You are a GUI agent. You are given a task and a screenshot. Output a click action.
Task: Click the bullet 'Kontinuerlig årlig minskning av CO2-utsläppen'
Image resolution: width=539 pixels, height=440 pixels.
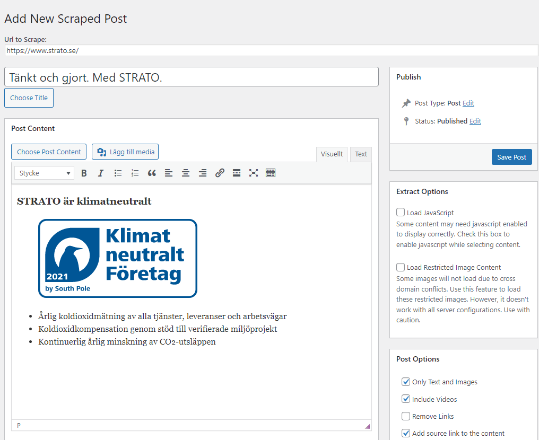(x=127, y=342)
